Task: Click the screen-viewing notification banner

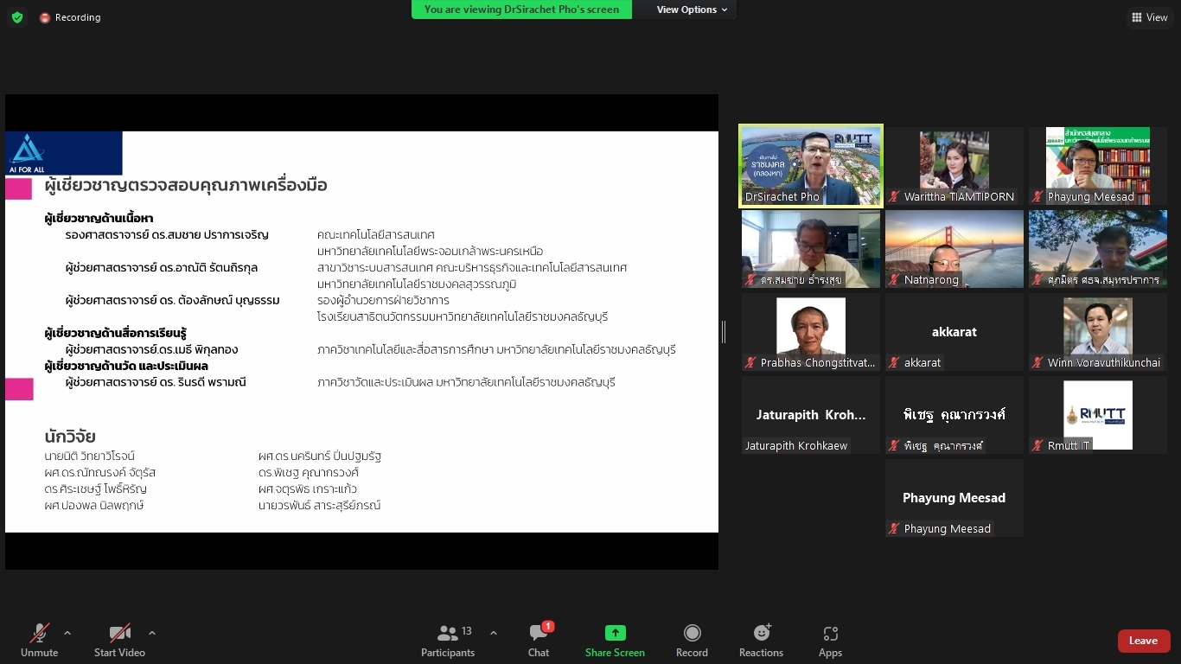Action: pos(521,10)
